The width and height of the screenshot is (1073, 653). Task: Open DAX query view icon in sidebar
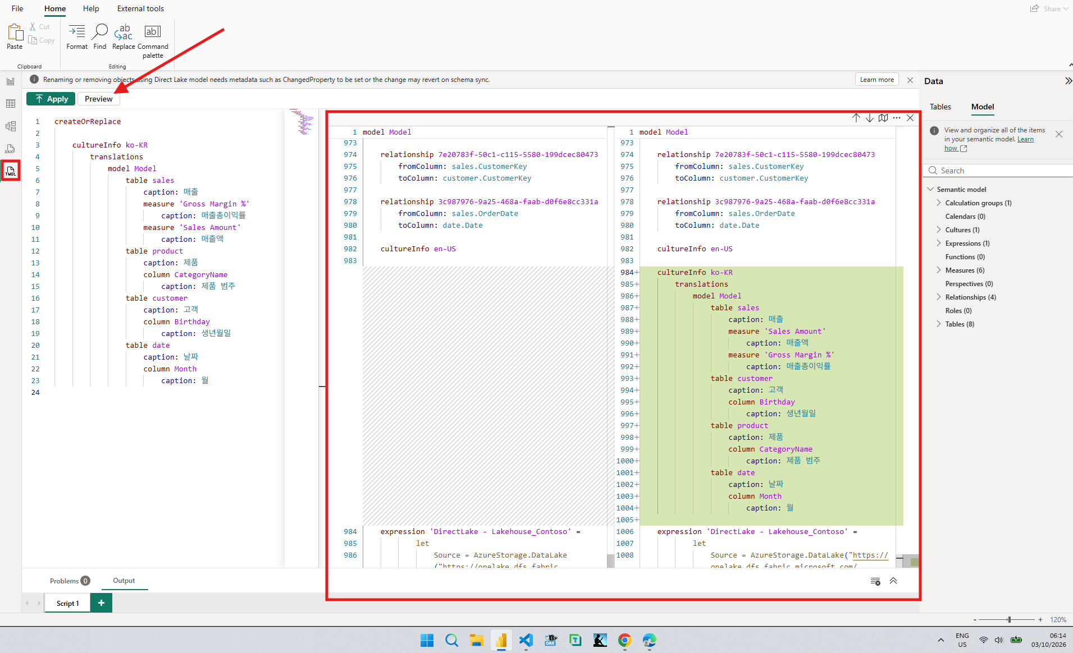11,149
